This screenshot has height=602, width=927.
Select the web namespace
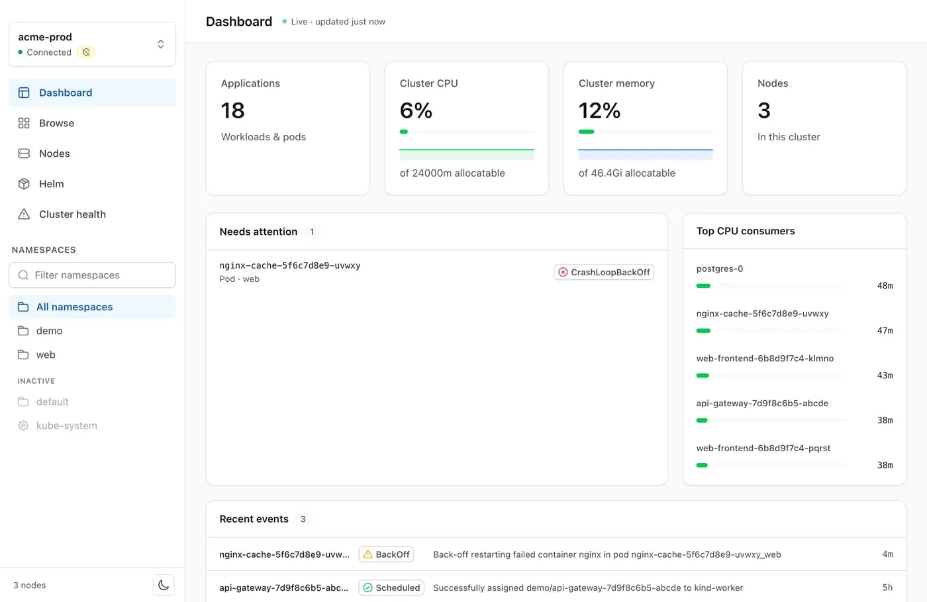92,355
